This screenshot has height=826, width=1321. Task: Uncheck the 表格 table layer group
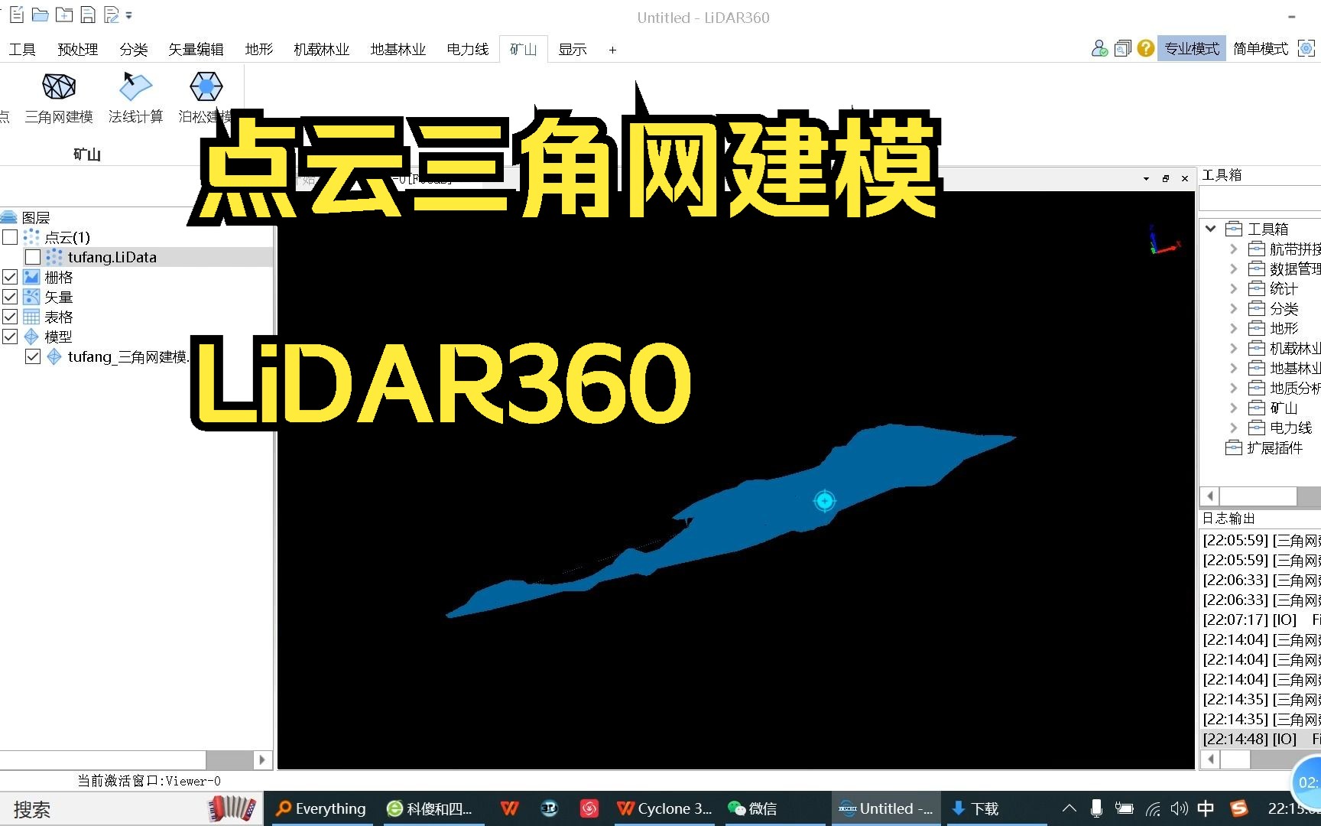tap(10, 317)
